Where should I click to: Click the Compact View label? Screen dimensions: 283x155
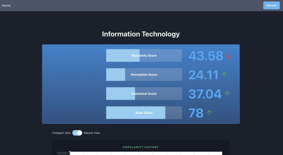[61, 133]
